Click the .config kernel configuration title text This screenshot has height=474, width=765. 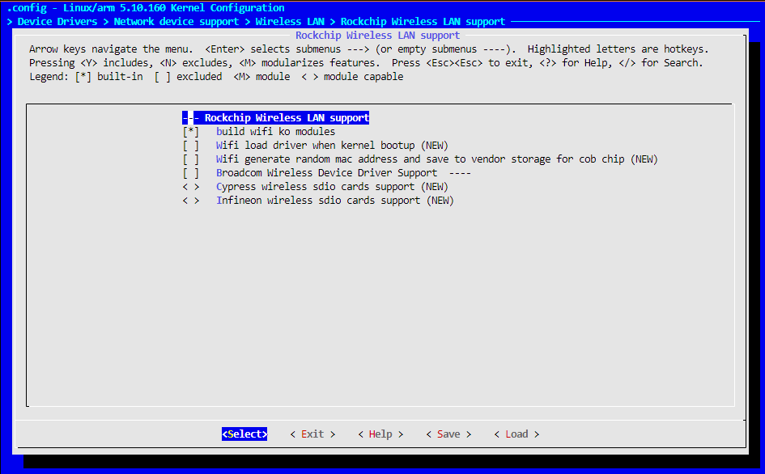[x=146, y=8]
